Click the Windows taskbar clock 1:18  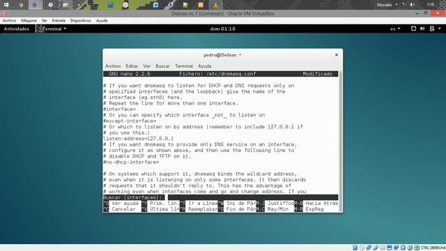pyautogui.click(x=431, y=5)
